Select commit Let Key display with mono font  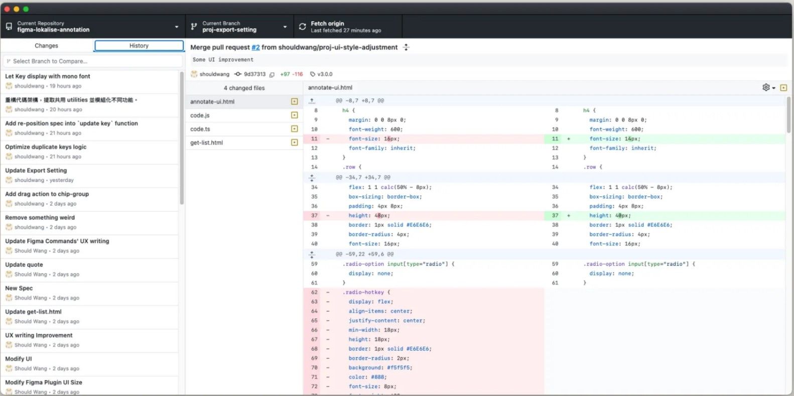click(x=90, y=81)
